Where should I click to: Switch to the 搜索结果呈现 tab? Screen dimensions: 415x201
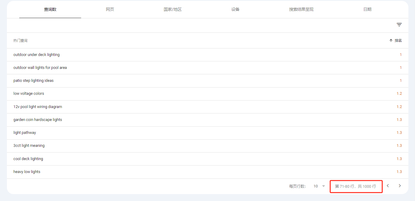301,9
